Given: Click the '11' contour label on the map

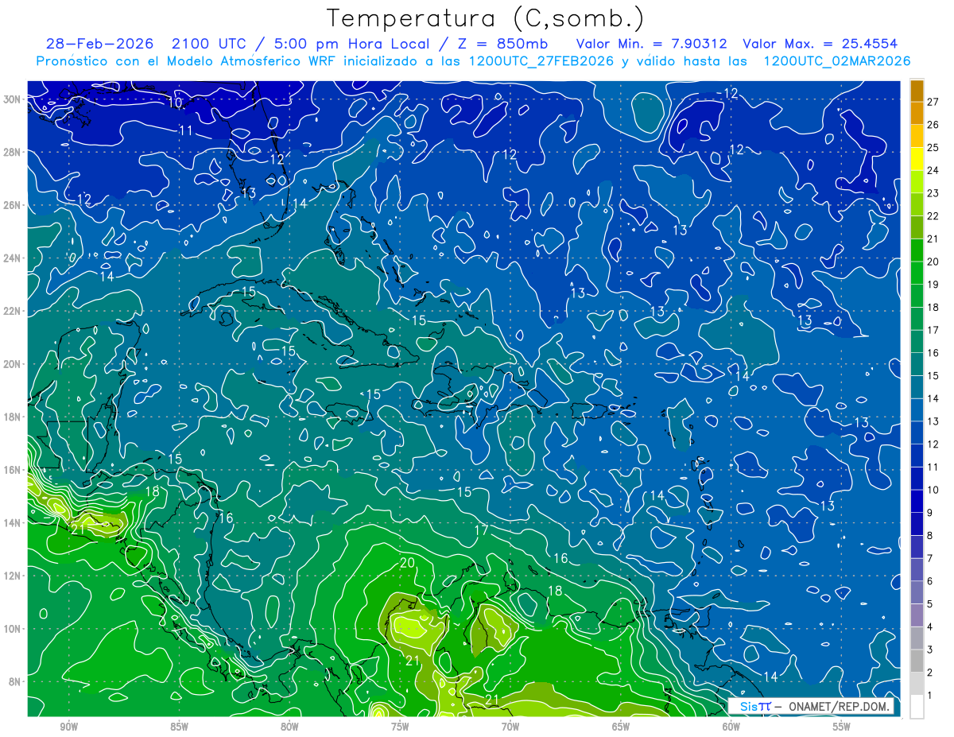Looking at the screenshot, I should pyautogui.click(x=186, y=130).
